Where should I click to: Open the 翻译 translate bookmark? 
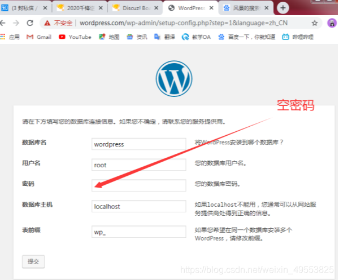coord(164,37)
